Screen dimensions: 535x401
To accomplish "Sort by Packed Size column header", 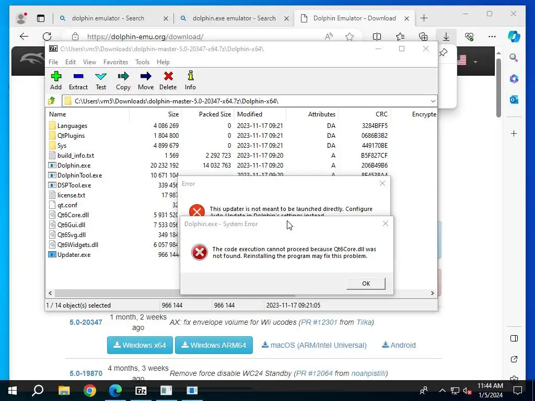I will [208, 114].
